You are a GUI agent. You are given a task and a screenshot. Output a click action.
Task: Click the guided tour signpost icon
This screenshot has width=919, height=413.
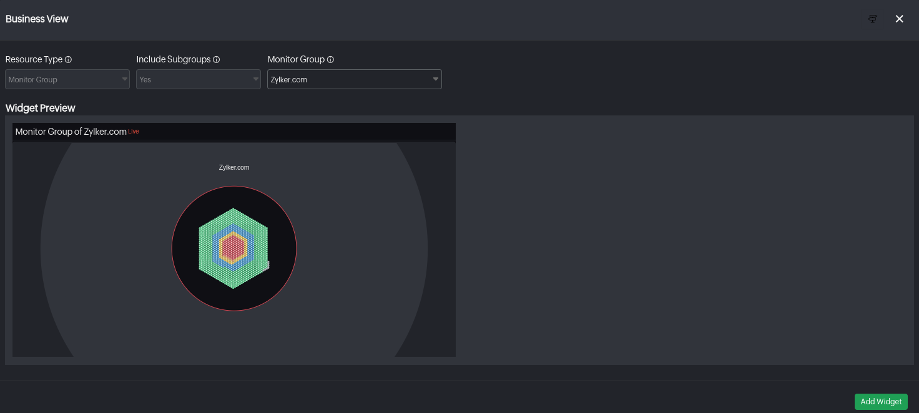873,19
